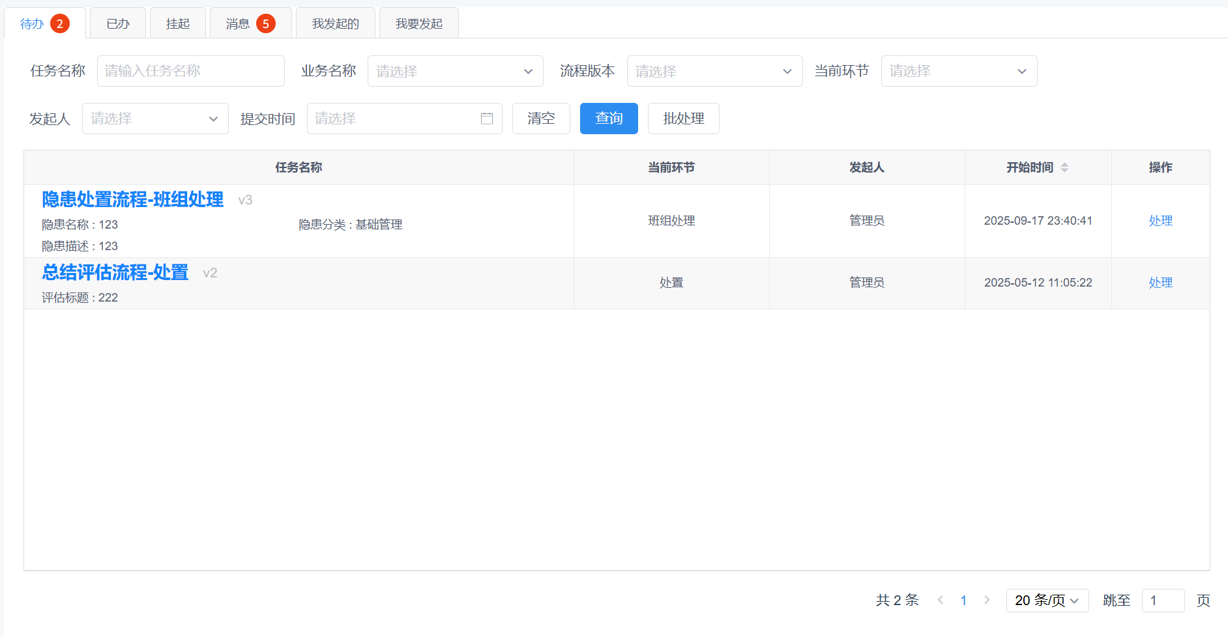Open the 消息 tab with red badge
Viewport: 1228px width, 637px height.
241,23
